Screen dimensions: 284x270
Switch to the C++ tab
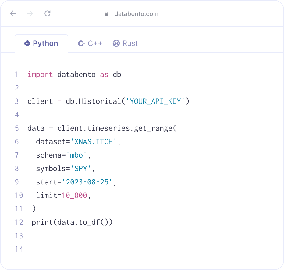(90, 43)
